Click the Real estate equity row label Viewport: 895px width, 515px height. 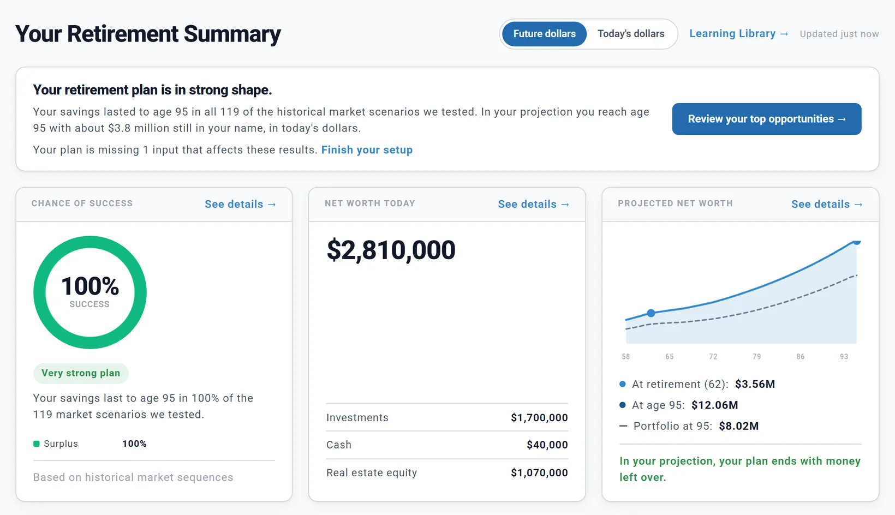coord(372,473)
